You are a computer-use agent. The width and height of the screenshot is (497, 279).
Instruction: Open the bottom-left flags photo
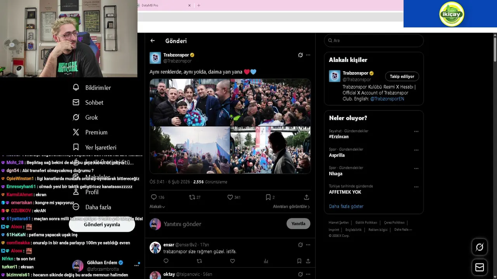(190, 150)
